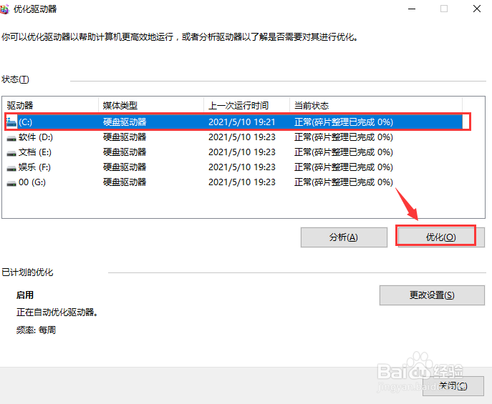
Task: Click the 00 (G:) drive icon
Action: pyautogui.click(x=11, y=183)
